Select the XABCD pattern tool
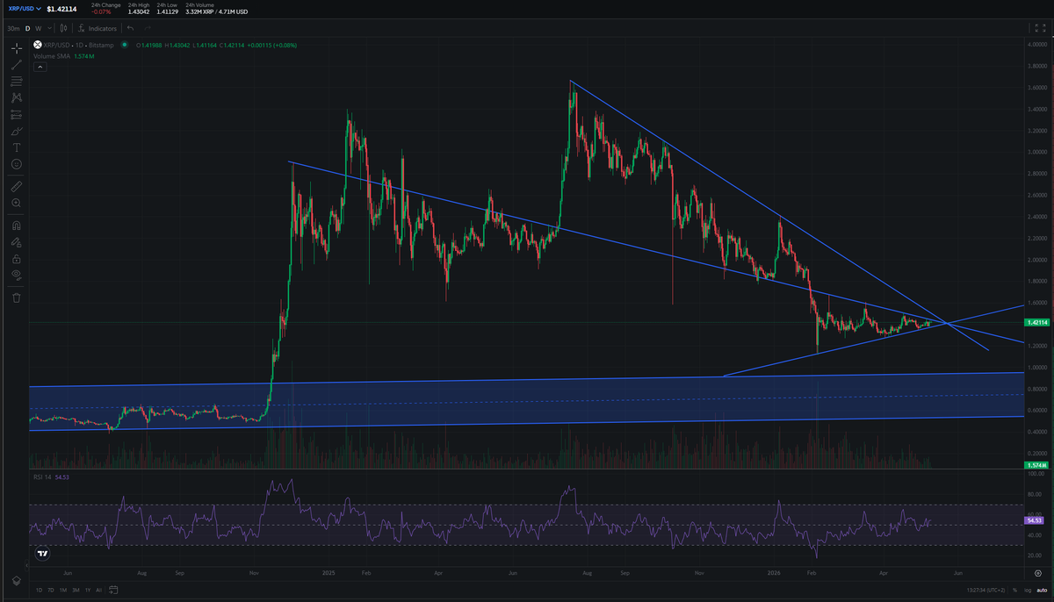1054x602 pixels. pyautogui.click(x=17, y=97)
